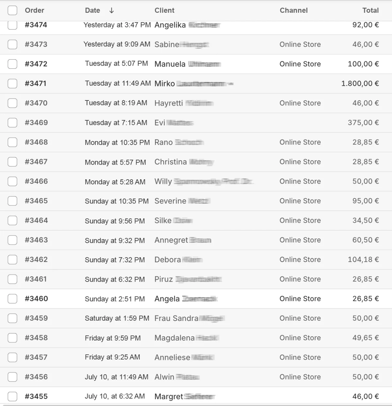Sort orders by Total column
This screenshot has width=392, height=406.
[370, 10]
